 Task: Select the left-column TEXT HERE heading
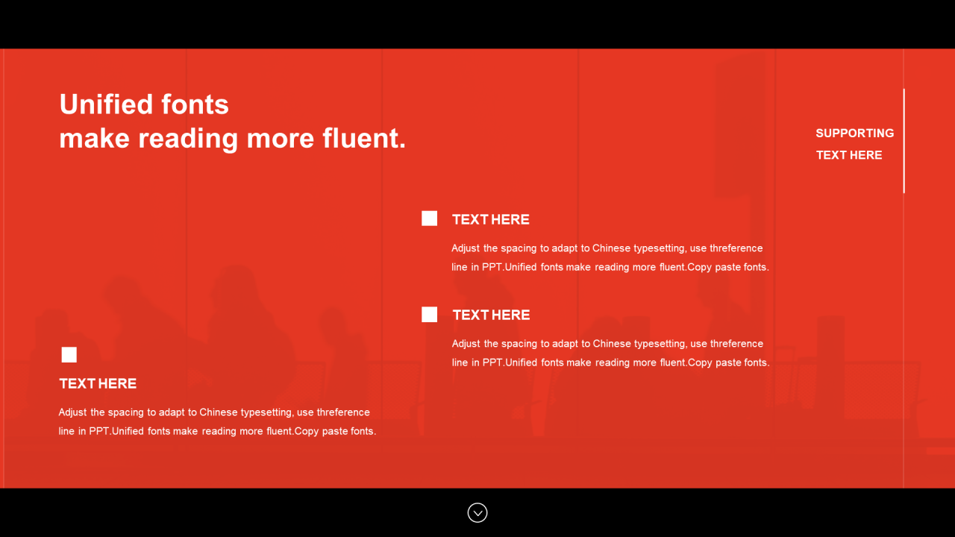[x=98, y=383]
